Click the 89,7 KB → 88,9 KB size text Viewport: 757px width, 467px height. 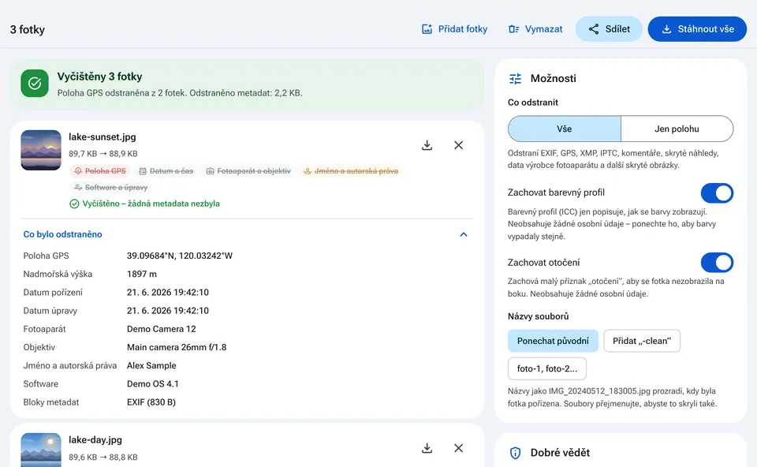tap(103, 154)
